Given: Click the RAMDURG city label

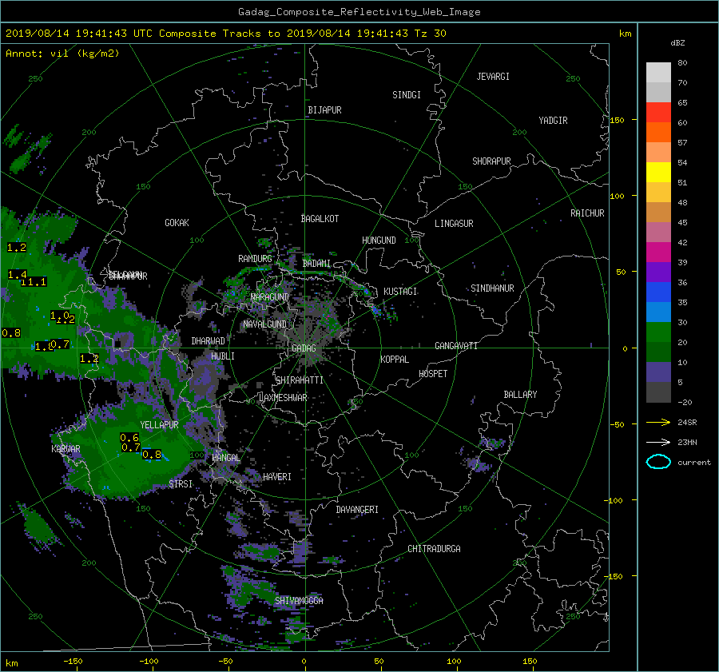Looking at the screenshot, I should [255, 259].
